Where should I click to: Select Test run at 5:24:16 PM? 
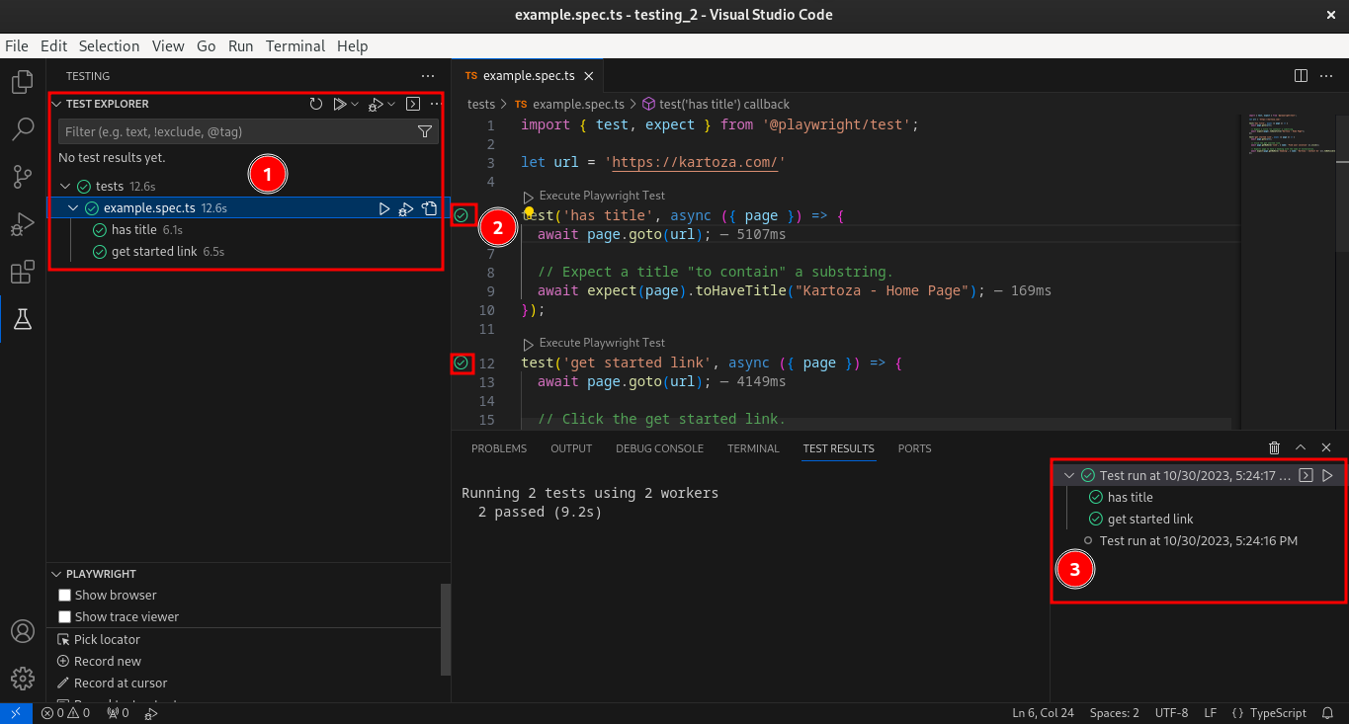[1199, 541]
